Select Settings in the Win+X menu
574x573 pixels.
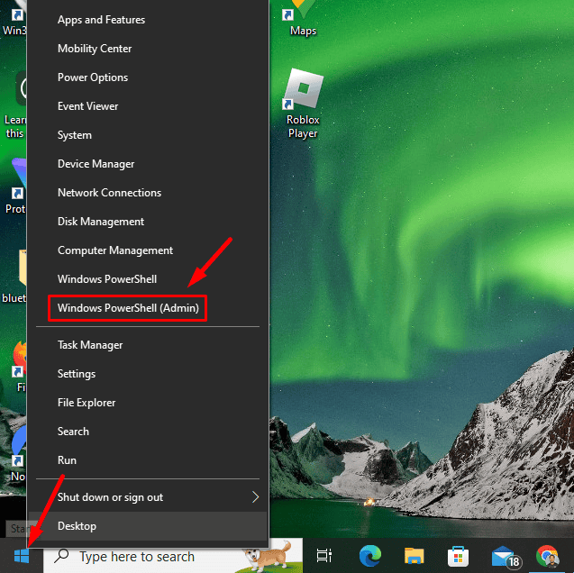pyautogui.click(x=148, y=374)
